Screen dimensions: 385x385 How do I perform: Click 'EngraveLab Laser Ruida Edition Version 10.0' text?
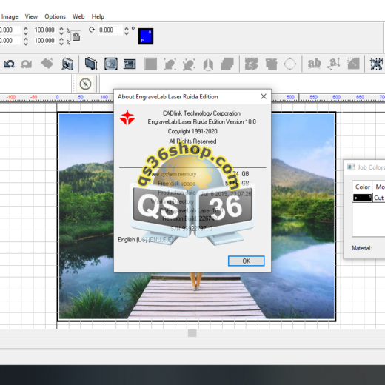pyautogui.click(x=202, y=121)
